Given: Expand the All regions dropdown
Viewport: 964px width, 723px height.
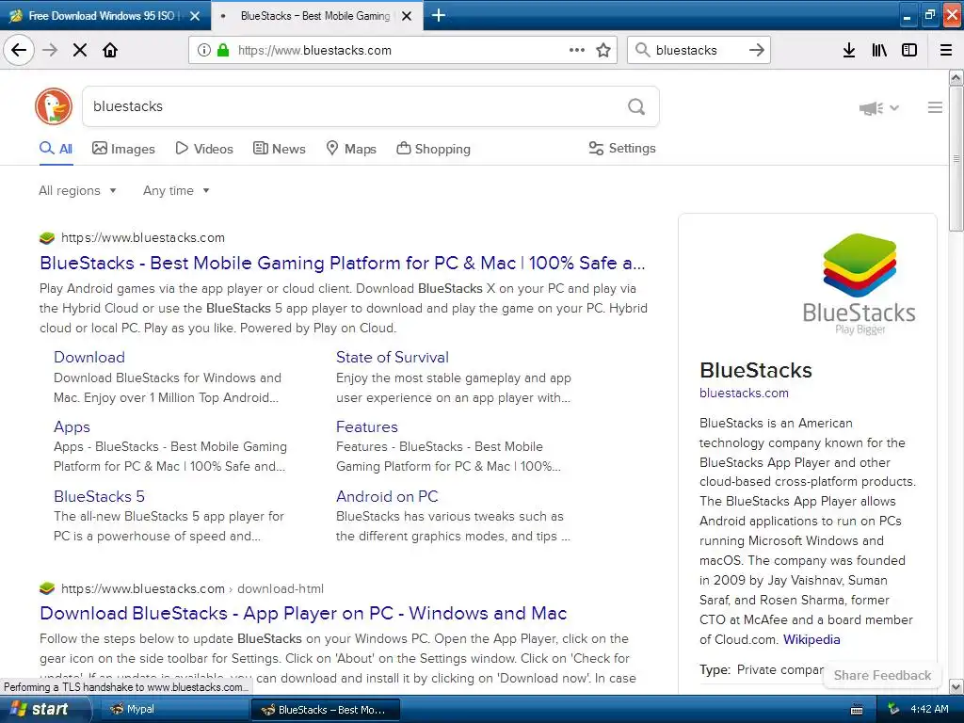Looking at the screenshot, I should (77, 190).
